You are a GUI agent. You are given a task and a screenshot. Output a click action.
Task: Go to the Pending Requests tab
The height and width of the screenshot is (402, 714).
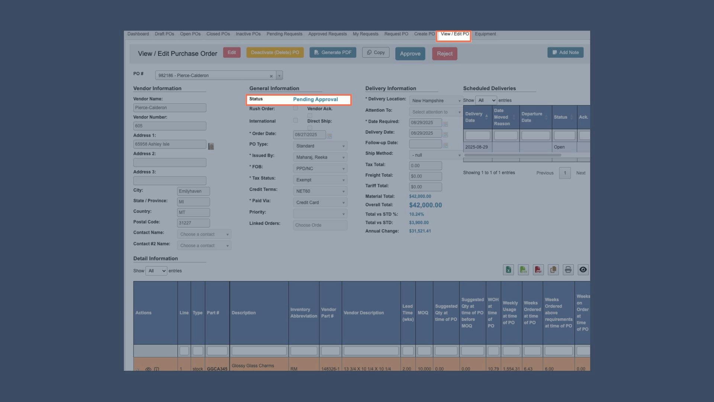284,34
